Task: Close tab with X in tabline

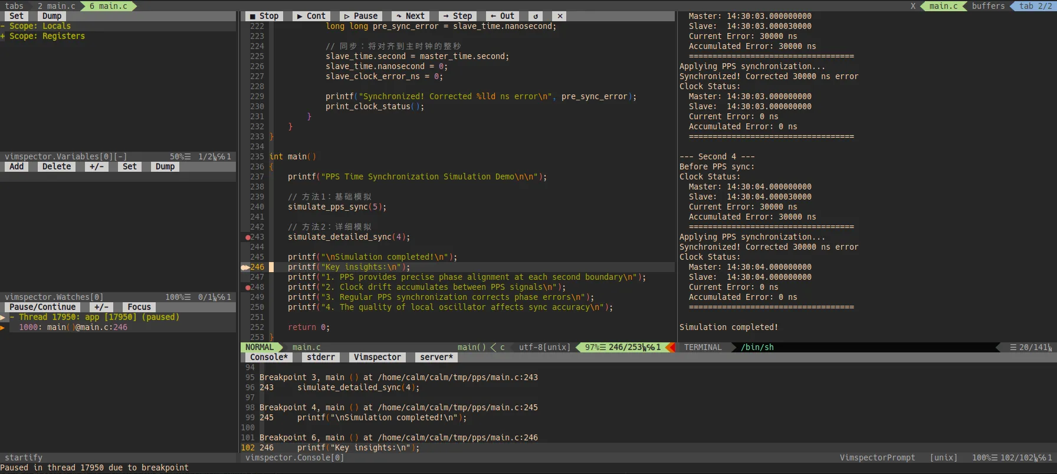Action: [913, 6]
